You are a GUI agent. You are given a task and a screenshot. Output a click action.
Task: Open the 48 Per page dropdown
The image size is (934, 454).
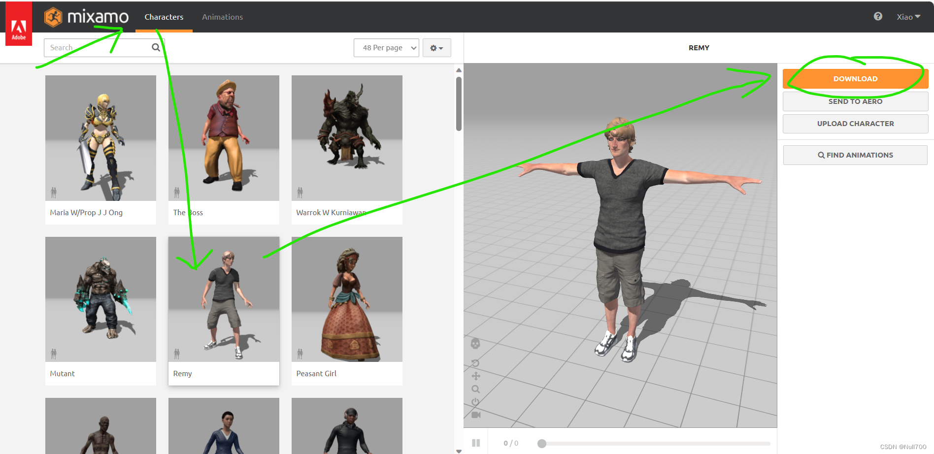(386, 47)
